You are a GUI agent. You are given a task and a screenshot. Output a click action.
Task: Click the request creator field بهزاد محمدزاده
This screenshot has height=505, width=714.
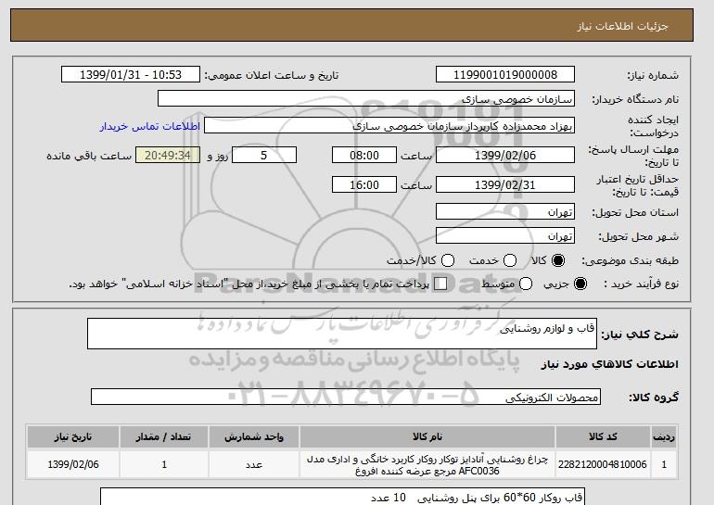click(389, 126)
